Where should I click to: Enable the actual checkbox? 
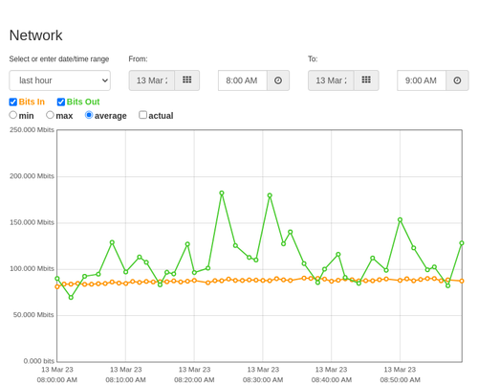pyautogui.click(x=143, y=115)
